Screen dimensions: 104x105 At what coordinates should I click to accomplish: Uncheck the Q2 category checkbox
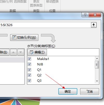click(x=29, y=75)
